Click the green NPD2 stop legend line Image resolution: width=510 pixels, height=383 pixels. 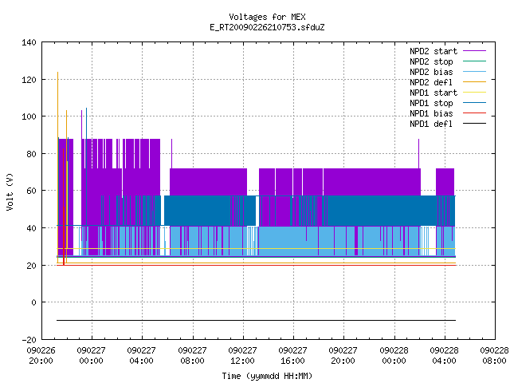click(475, 61)
